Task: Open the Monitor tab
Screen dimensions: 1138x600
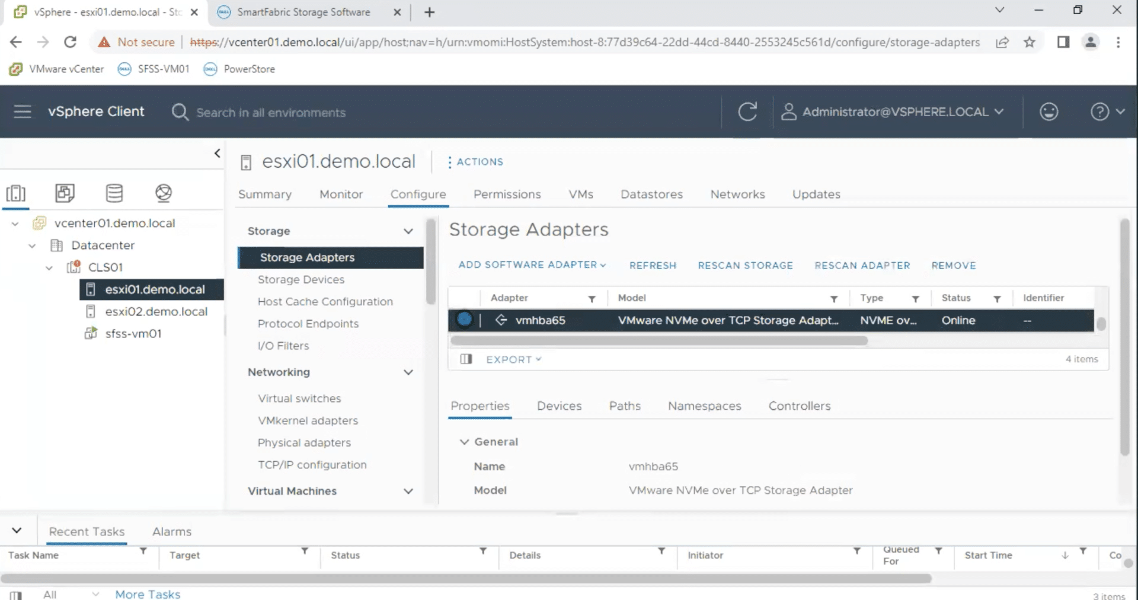Action: coord(341,194)
